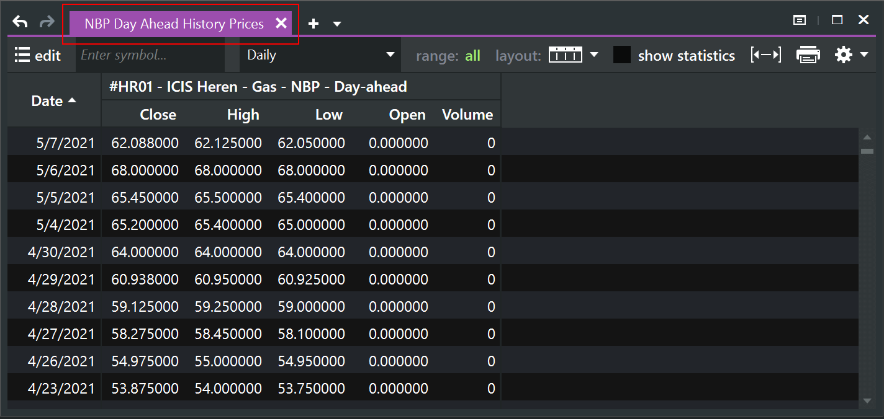Click the vertical scrollbar thumb
Image resolution: width=884 pixels, height=419 pixels.
(x=867, y=151)
